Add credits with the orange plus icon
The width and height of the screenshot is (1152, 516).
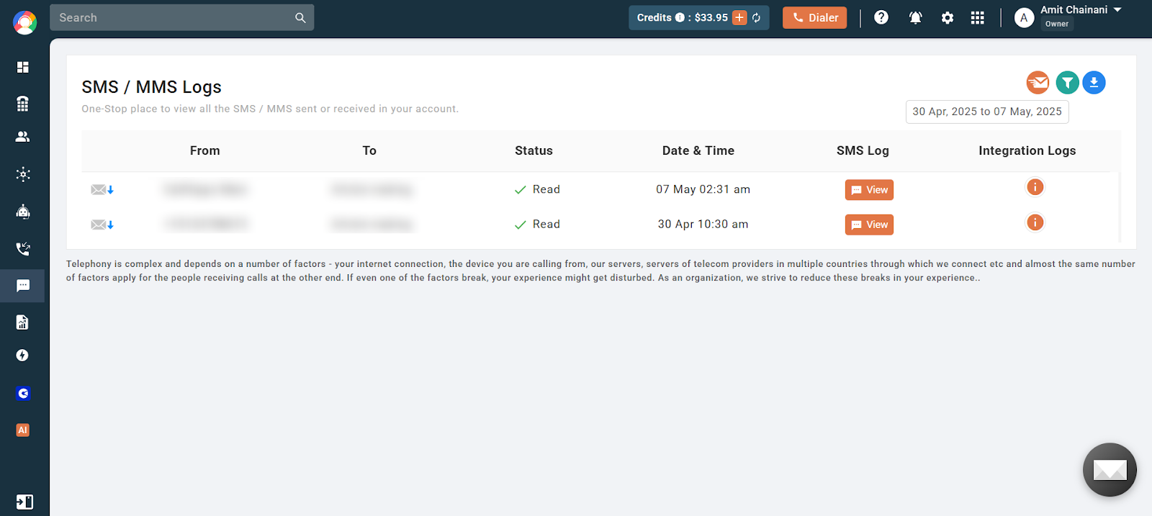tap(739, 18)
